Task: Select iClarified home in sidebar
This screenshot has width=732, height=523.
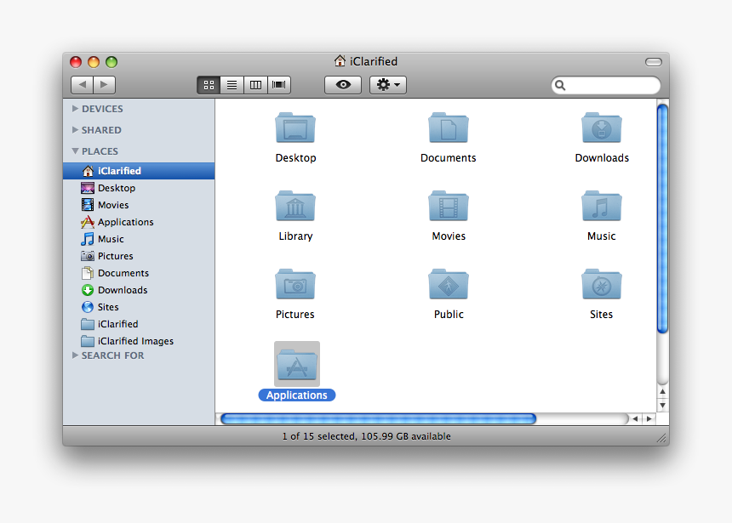Action: [139, 171]
